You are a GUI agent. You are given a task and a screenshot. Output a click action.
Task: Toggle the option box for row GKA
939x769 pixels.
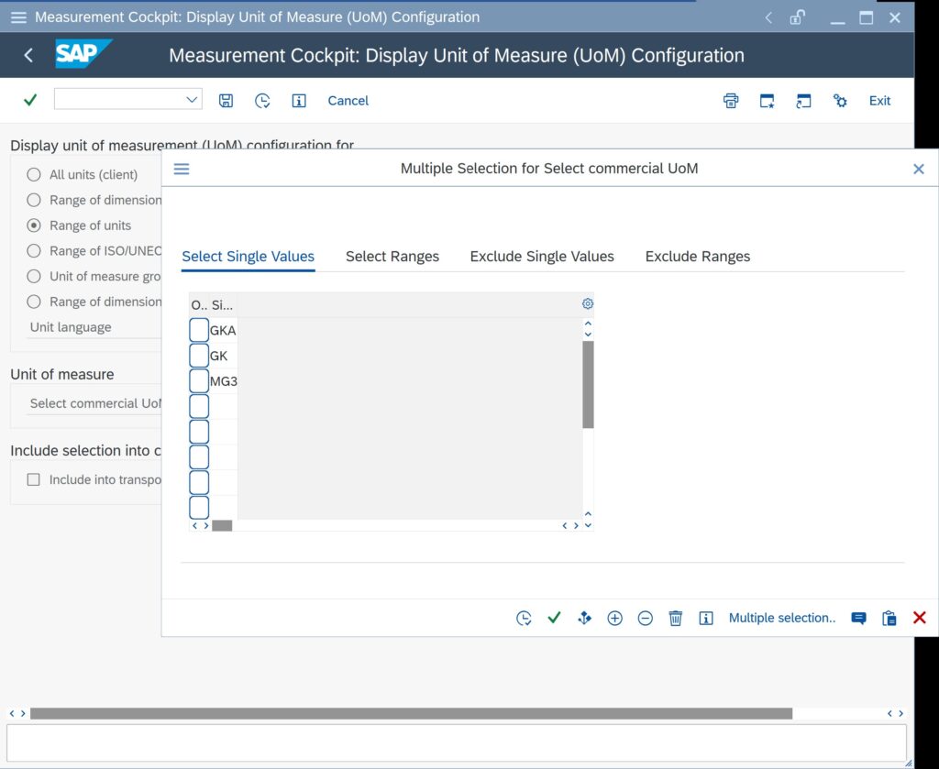199,330
